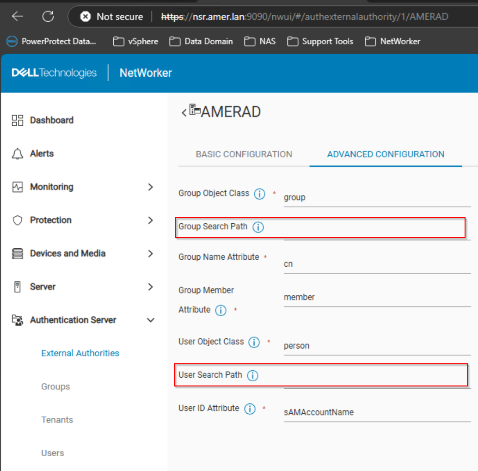Collapse the Authentication Server section
478x471 pixels.
point(150,319)
